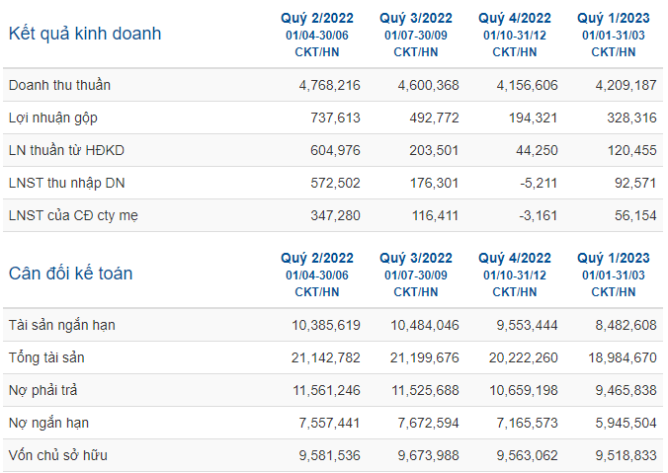668x473 pixels.
Task: Click the LN thuần từ HĐKD row label
Action: point(66,150)
